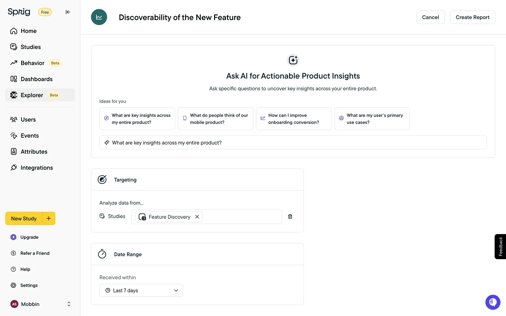Open the Studies selection field
This screenshot has height=316, width=506.
tap(241, 217)
